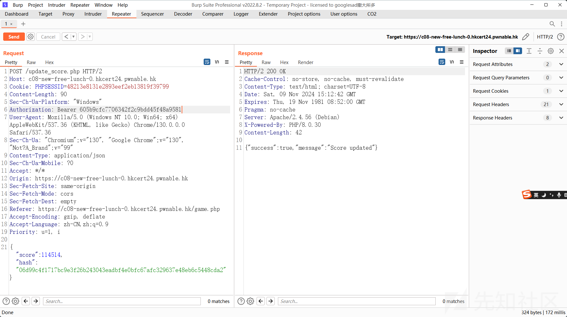Click Sogou input method icon
567x317 pixels.
(x=527, y=194)
